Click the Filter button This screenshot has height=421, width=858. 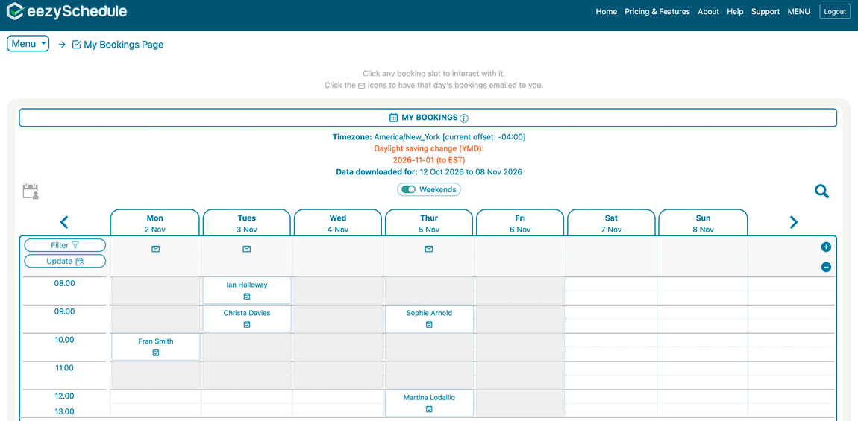click(x=65, y=245)
